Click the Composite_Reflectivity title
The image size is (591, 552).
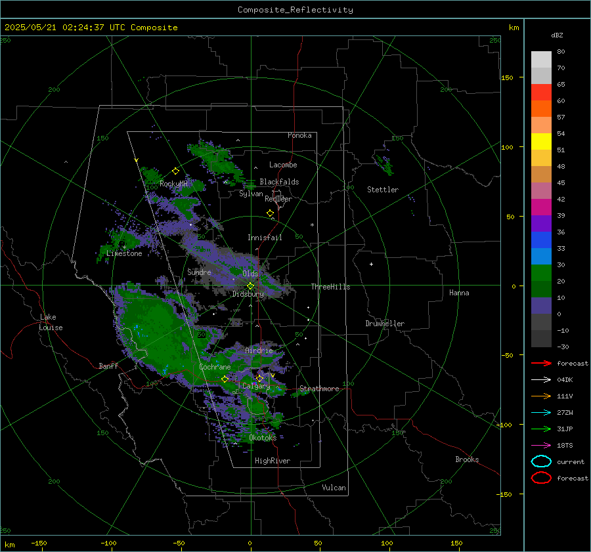tap(295, 10)
